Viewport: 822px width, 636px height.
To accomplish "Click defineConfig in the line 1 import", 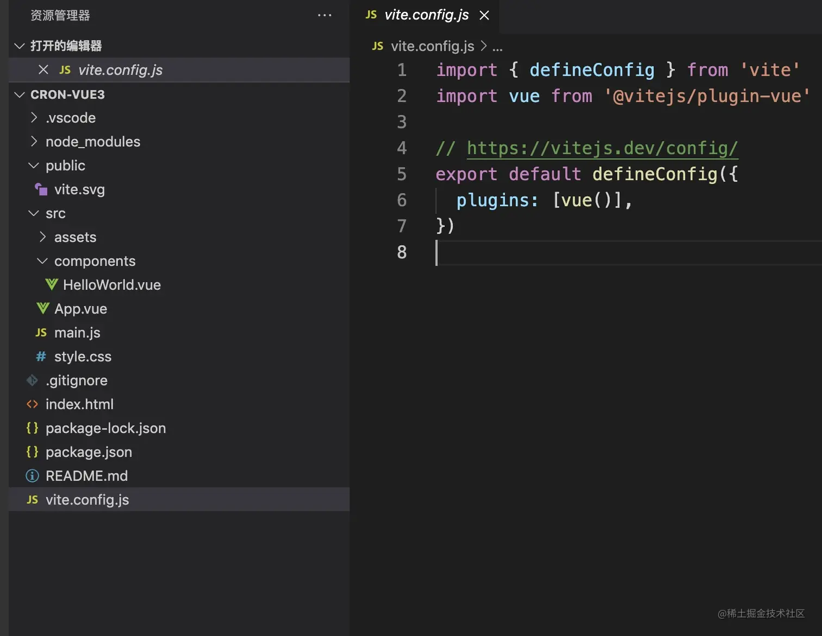I will point(592,70).
